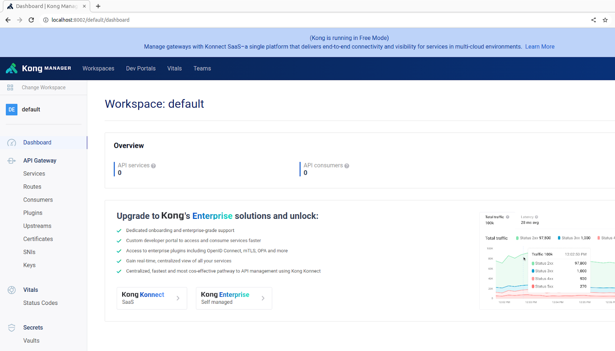
Task: Open Dev Portals in top navigation
Action: 141,68
